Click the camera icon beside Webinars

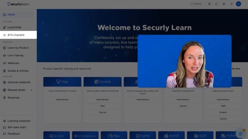[4, 63]
